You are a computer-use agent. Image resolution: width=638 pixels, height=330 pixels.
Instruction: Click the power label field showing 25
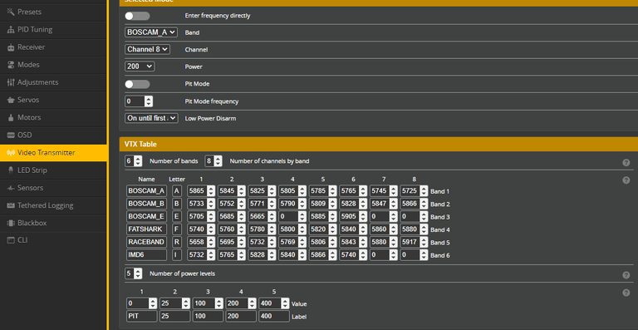tap(174, 316)
